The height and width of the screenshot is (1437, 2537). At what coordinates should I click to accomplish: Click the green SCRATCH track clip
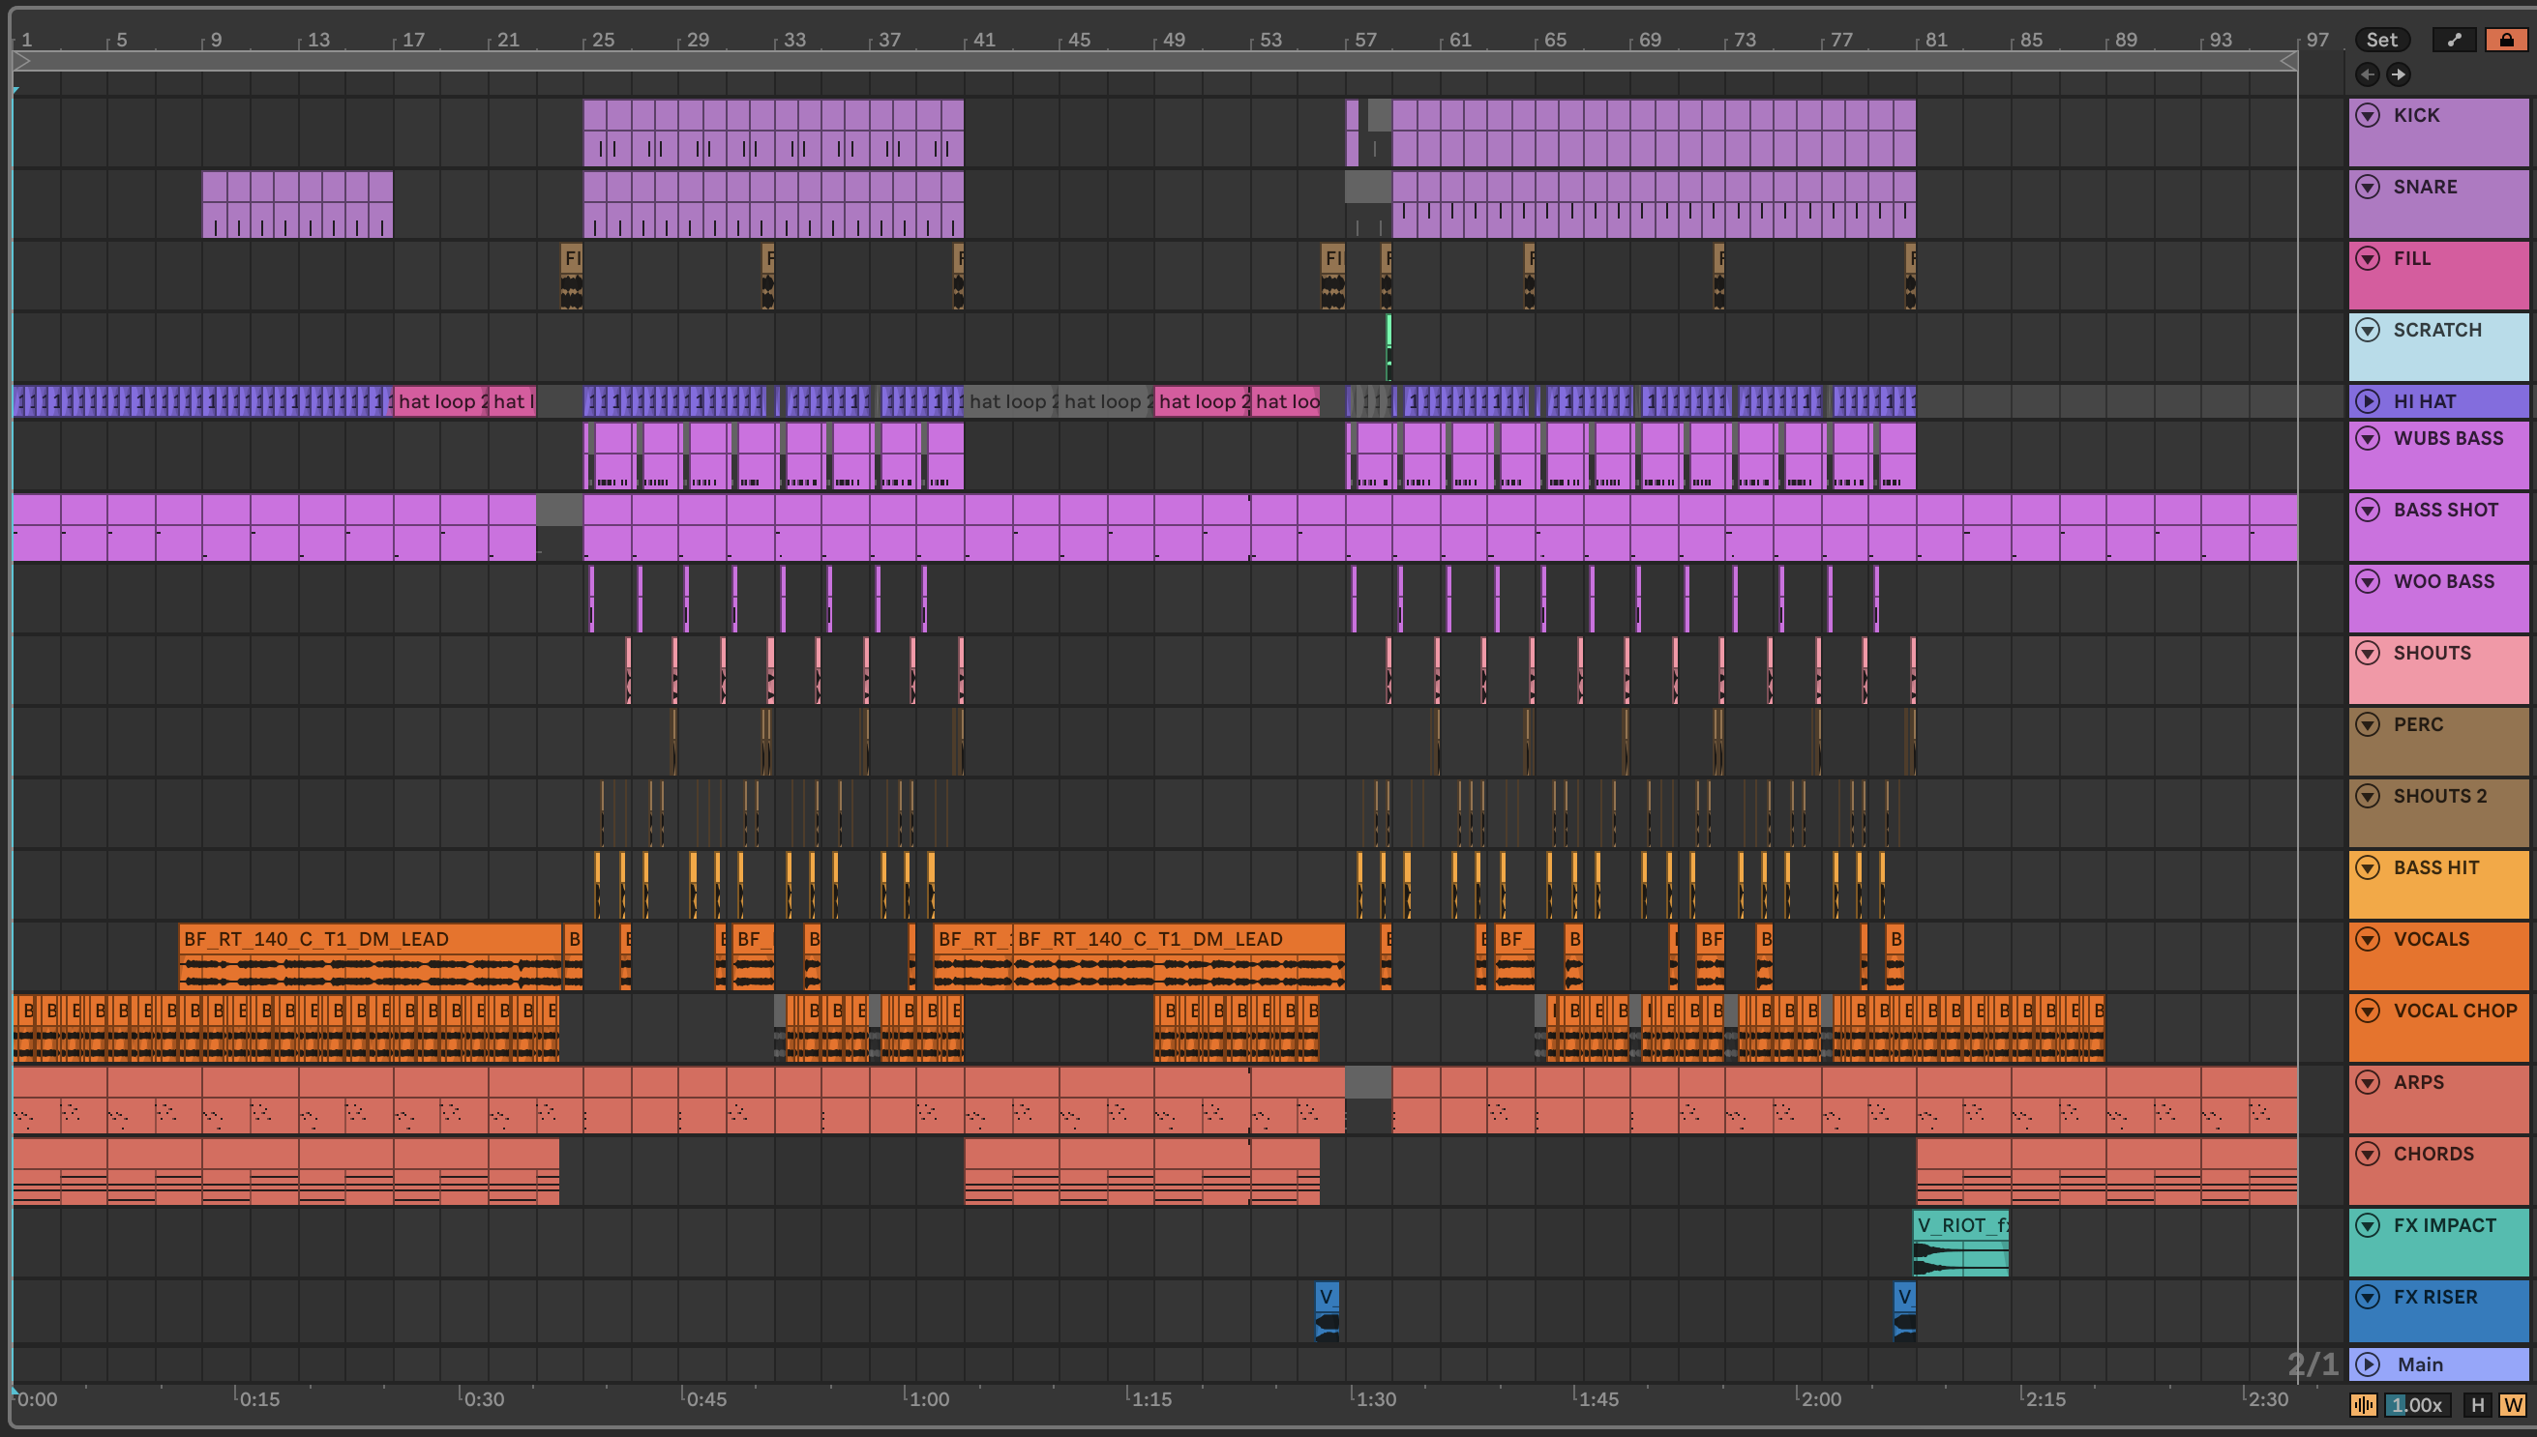coord(1388,346)
